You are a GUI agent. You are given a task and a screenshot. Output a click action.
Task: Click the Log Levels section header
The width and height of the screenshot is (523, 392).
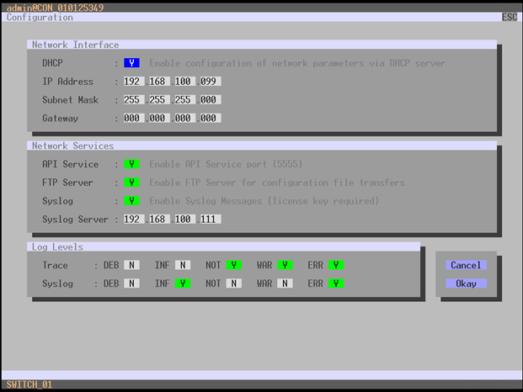pos(223,246)
